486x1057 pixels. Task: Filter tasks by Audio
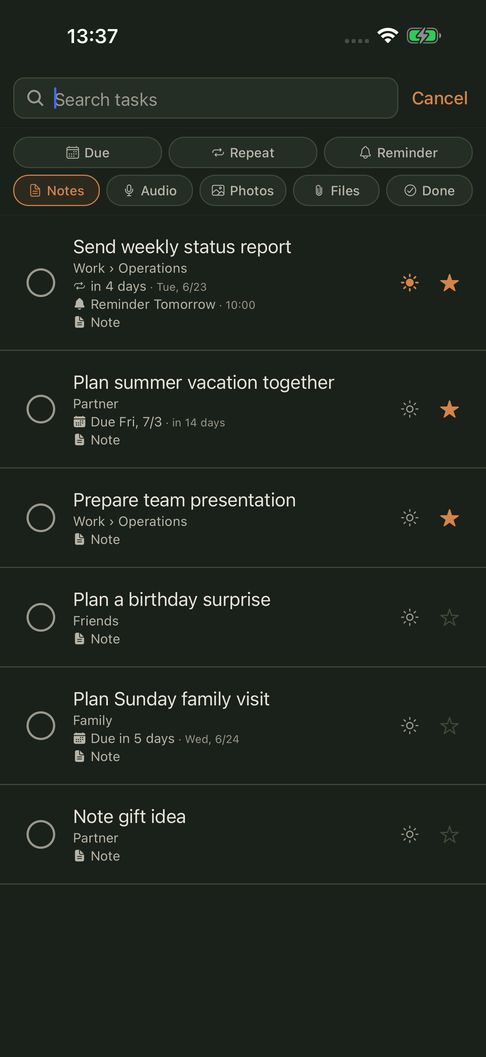(x=149, y=191)
